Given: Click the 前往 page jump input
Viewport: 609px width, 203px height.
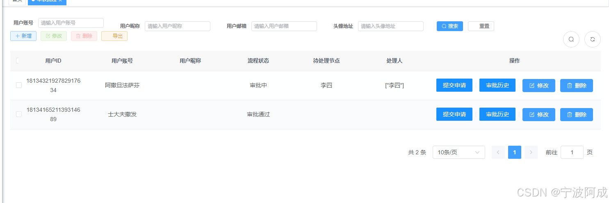Looking at the screenshot, I should tap(572, 152).
